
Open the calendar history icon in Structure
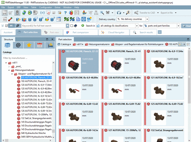pyautogui.click(x=40, y=45)
